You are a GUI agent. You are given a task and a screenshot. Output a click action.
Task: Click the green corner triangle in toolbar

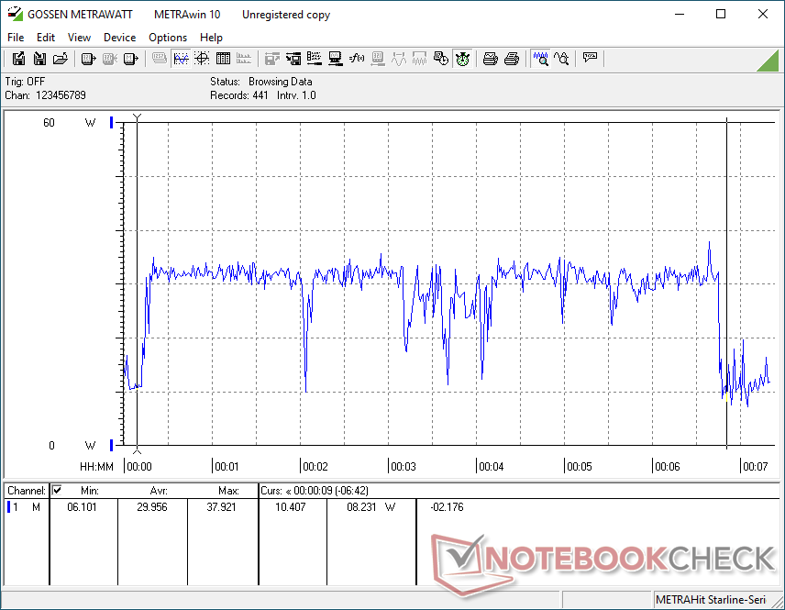[768, 61]
